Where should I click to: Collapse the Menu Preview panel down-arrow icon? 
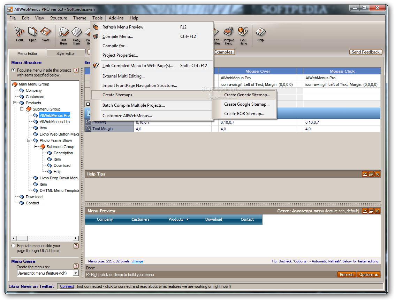click(365, 211)
